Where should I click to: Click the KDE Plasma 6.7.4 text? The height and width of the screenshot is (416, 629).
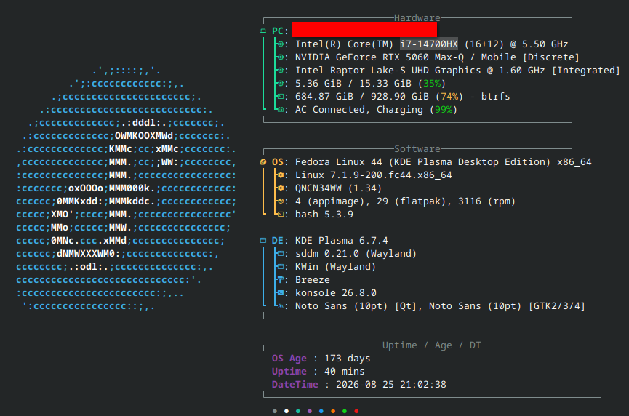[x=341, y=241]
